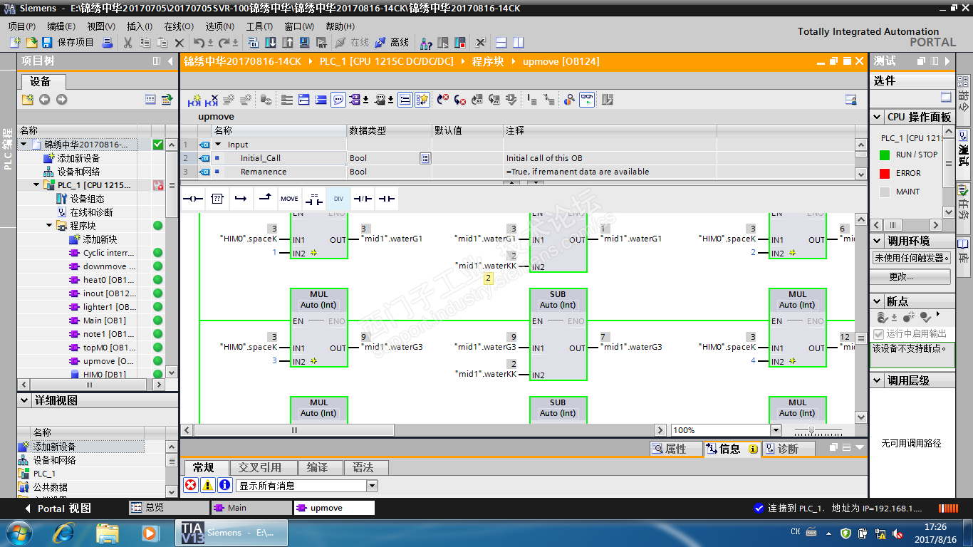Click the download to device icon
973x547 pixels.
click(x=271, y=42)
